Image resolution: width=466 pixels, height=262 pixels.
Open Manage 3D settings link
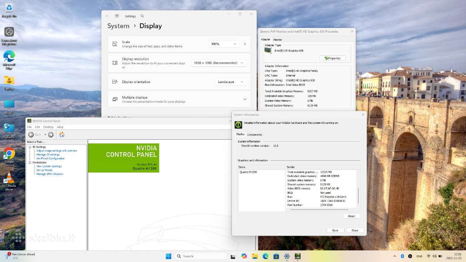(x=48, y=154)
